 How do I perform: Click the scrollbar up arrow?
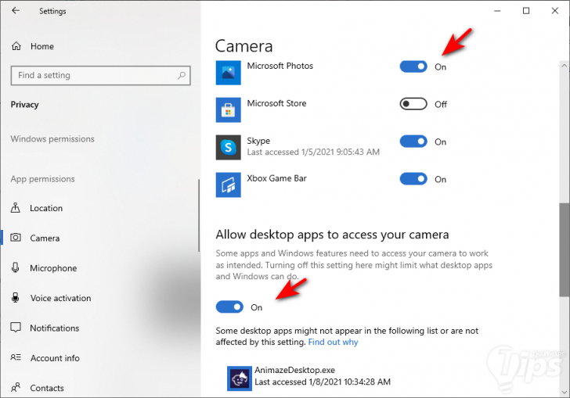coord(565,66)
